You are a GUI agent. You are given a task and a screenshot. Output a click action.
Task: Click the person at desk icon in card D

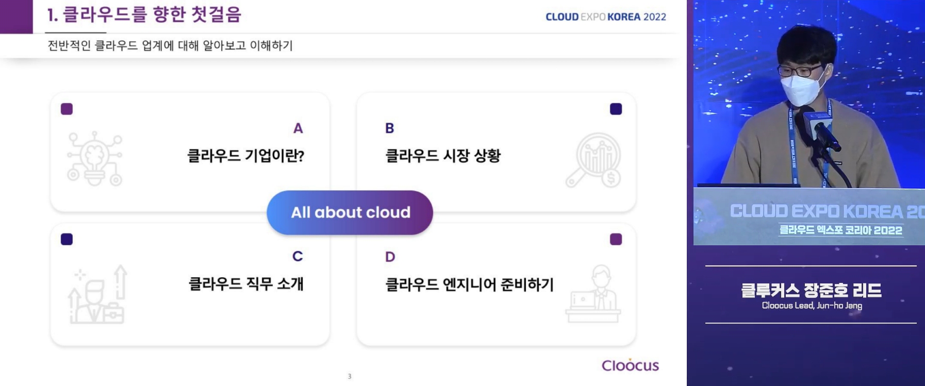[593, 294]
